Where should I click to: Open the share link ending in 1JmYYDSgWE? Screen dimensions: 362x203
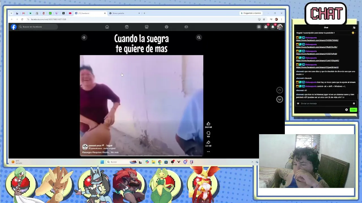pyautogui.click(x=318, y=61)
